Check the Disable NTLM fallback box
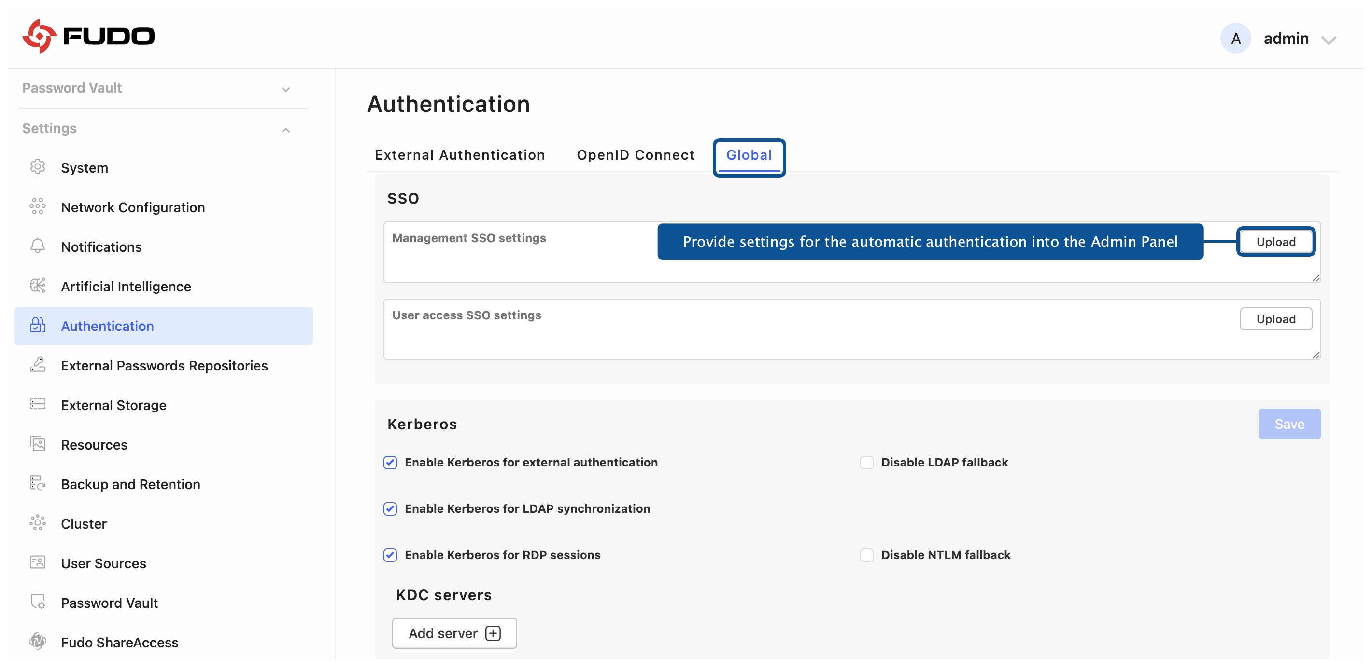The width and height of the screenshot is (1372, 671). pos(866,555)
